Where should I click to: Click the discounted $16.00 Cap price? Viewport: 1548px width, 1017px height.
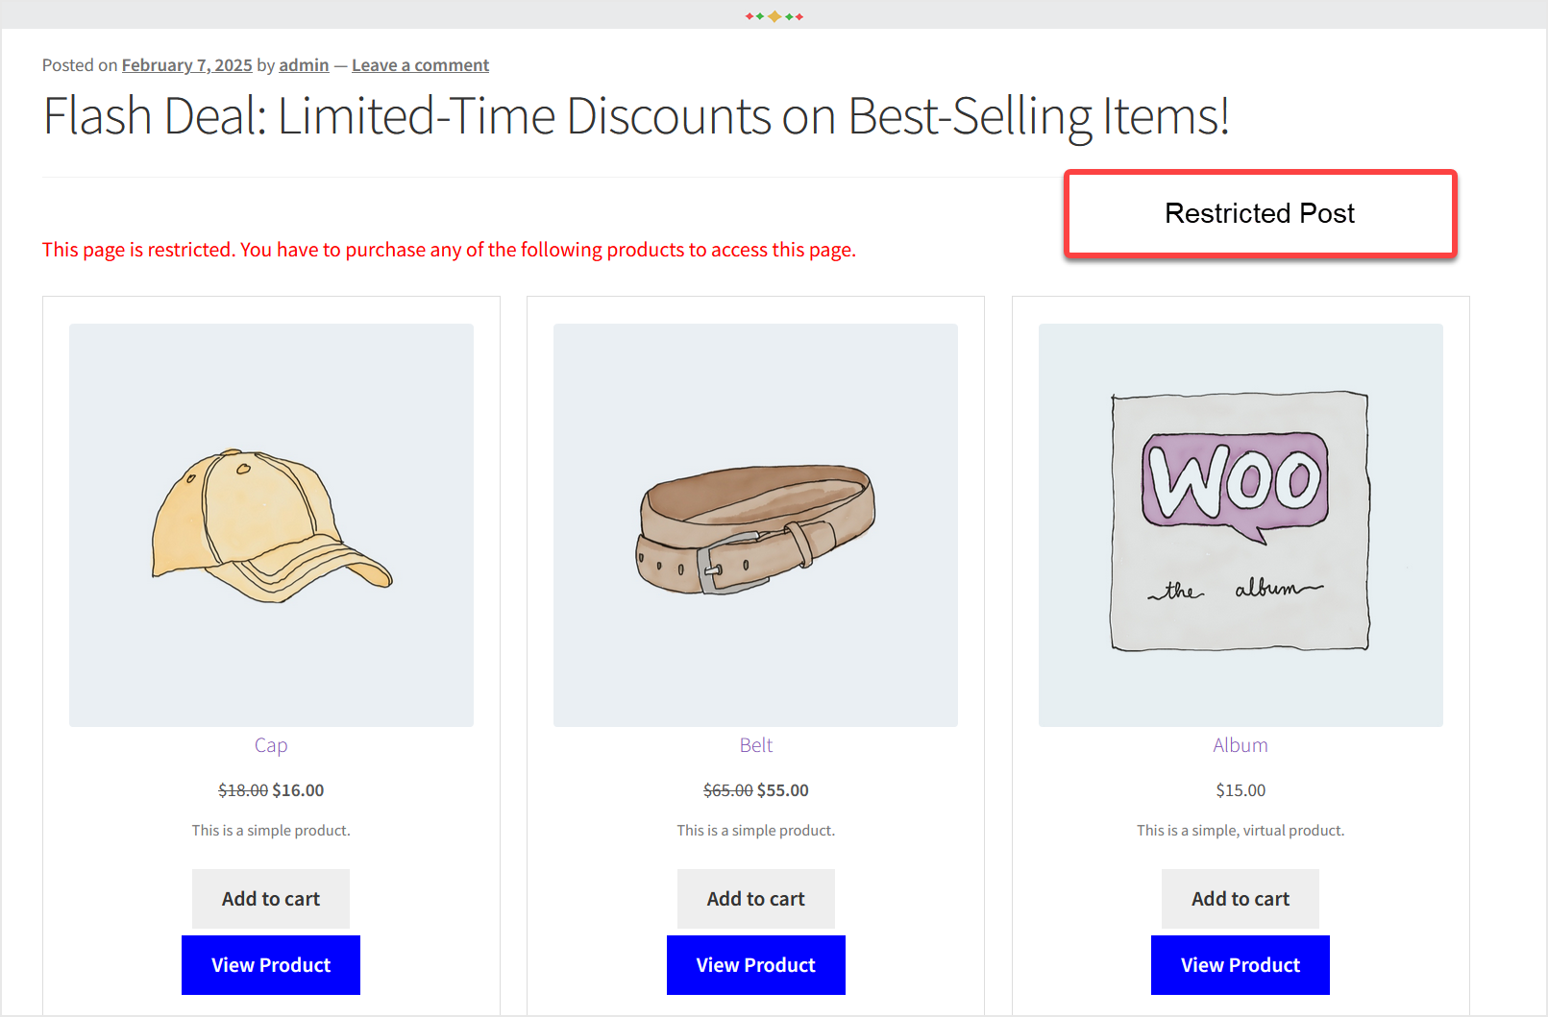[x=297, y=789]
